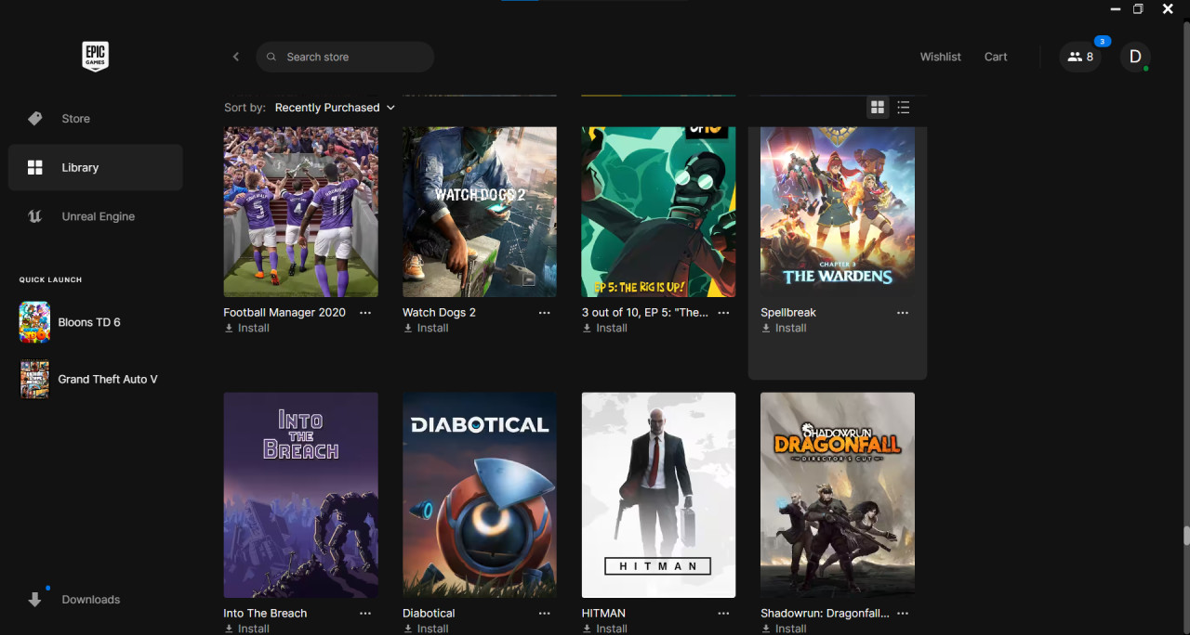Switch to grid view layout
This screenshot has width=1190, height=635.
pyautogui.click(x=877, y=108)
